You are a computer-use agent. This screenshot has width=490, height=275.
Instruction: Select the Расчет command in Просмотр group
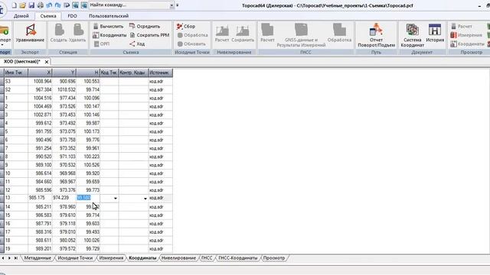coord(462,26)
